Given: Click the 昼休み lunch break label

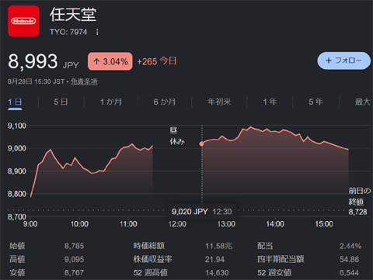Looking at the screenshot, I should pyautogui.click(x=177, y=136).
